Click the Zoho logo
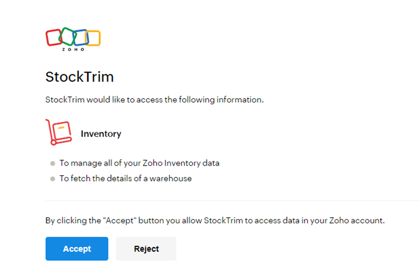The width and height of the screenshot is (419, 276). click(73, 38)
